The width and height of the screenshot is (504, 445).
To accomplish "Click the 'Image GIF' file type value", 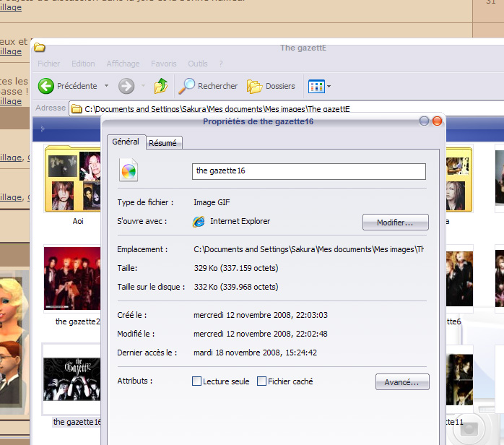I will point(212,202).
